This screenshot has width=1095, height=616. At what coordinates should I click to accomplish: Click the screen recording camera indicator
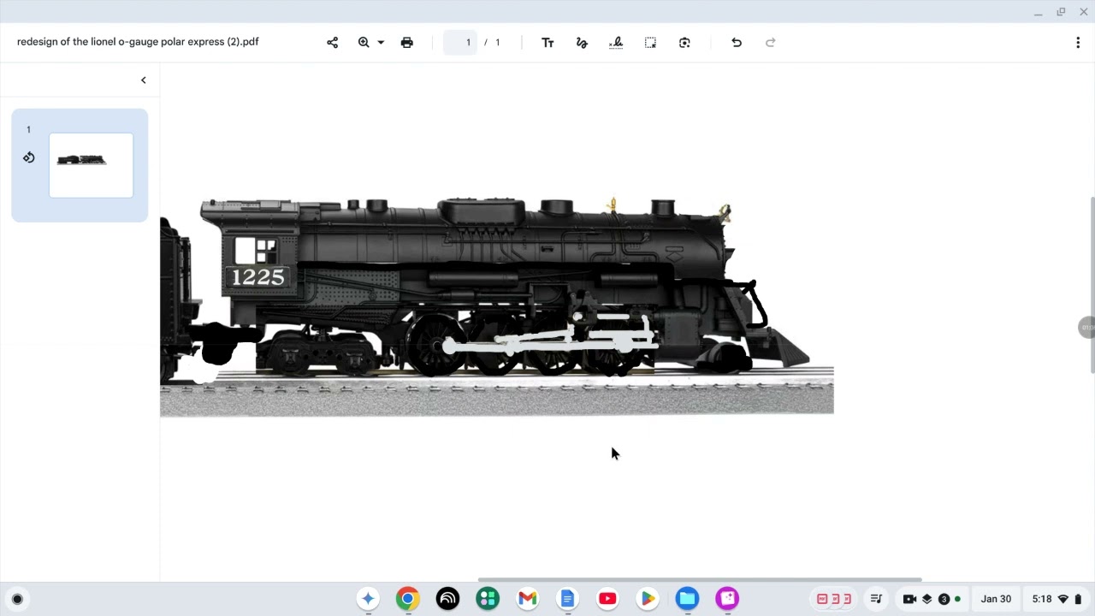tap(909, 599)
